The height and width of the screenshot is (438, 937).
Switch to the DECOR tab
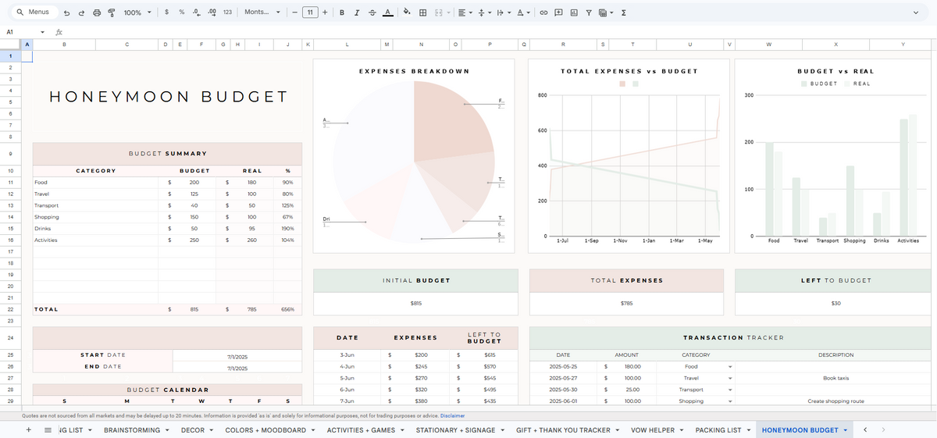[x=198, y=430]
